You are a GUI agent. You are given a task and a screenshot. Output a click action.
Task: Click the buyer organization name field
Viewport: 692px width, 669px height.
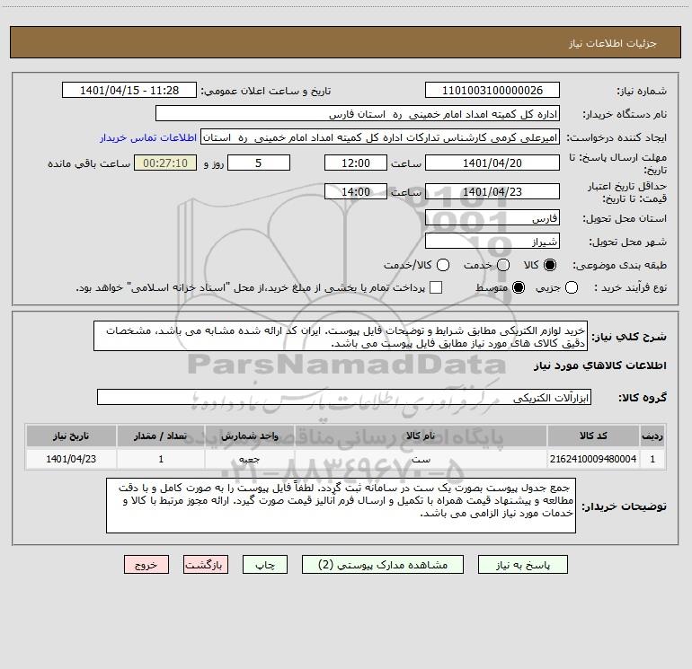pos(358,114)
